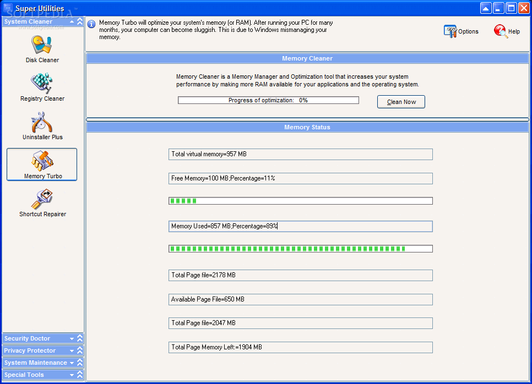Click the Uninstaller Plus label
The width and height of the screenshot is (532, 384).
(42, 138)
